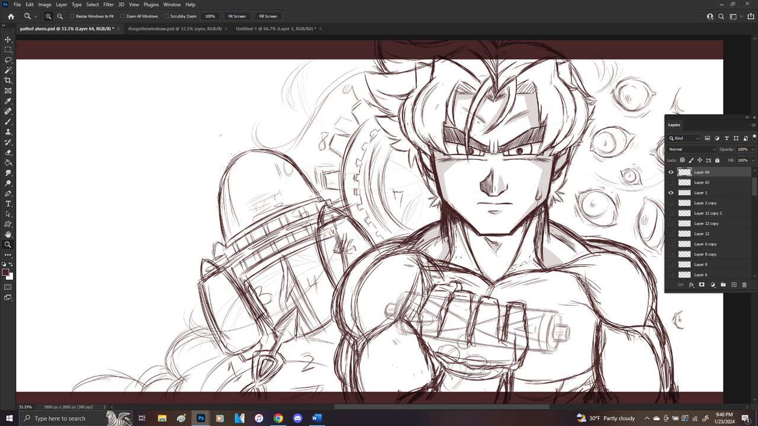
Task: Select the Eyedropper tool
Action: (x=8, y=101)
